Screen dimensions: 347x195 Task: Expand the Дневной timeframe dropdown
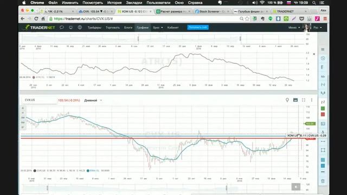click(x=93, y=100)
